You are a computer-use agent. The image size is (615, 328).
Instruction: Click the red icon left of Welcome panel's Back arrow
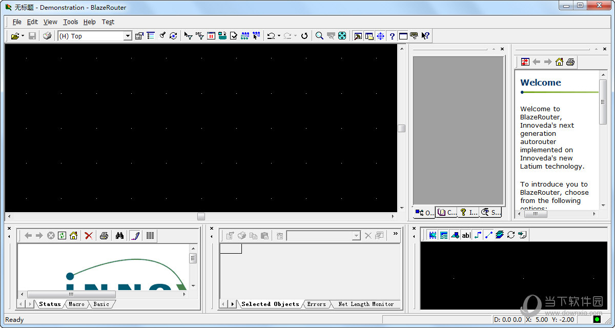[525, 62]
